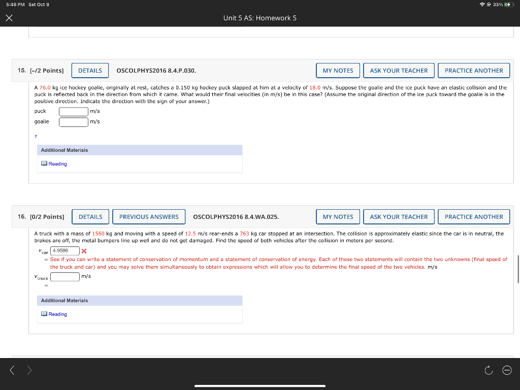Open DETAILS for question 15
Screen dimensions: 520x390
(x=90, y=71)
